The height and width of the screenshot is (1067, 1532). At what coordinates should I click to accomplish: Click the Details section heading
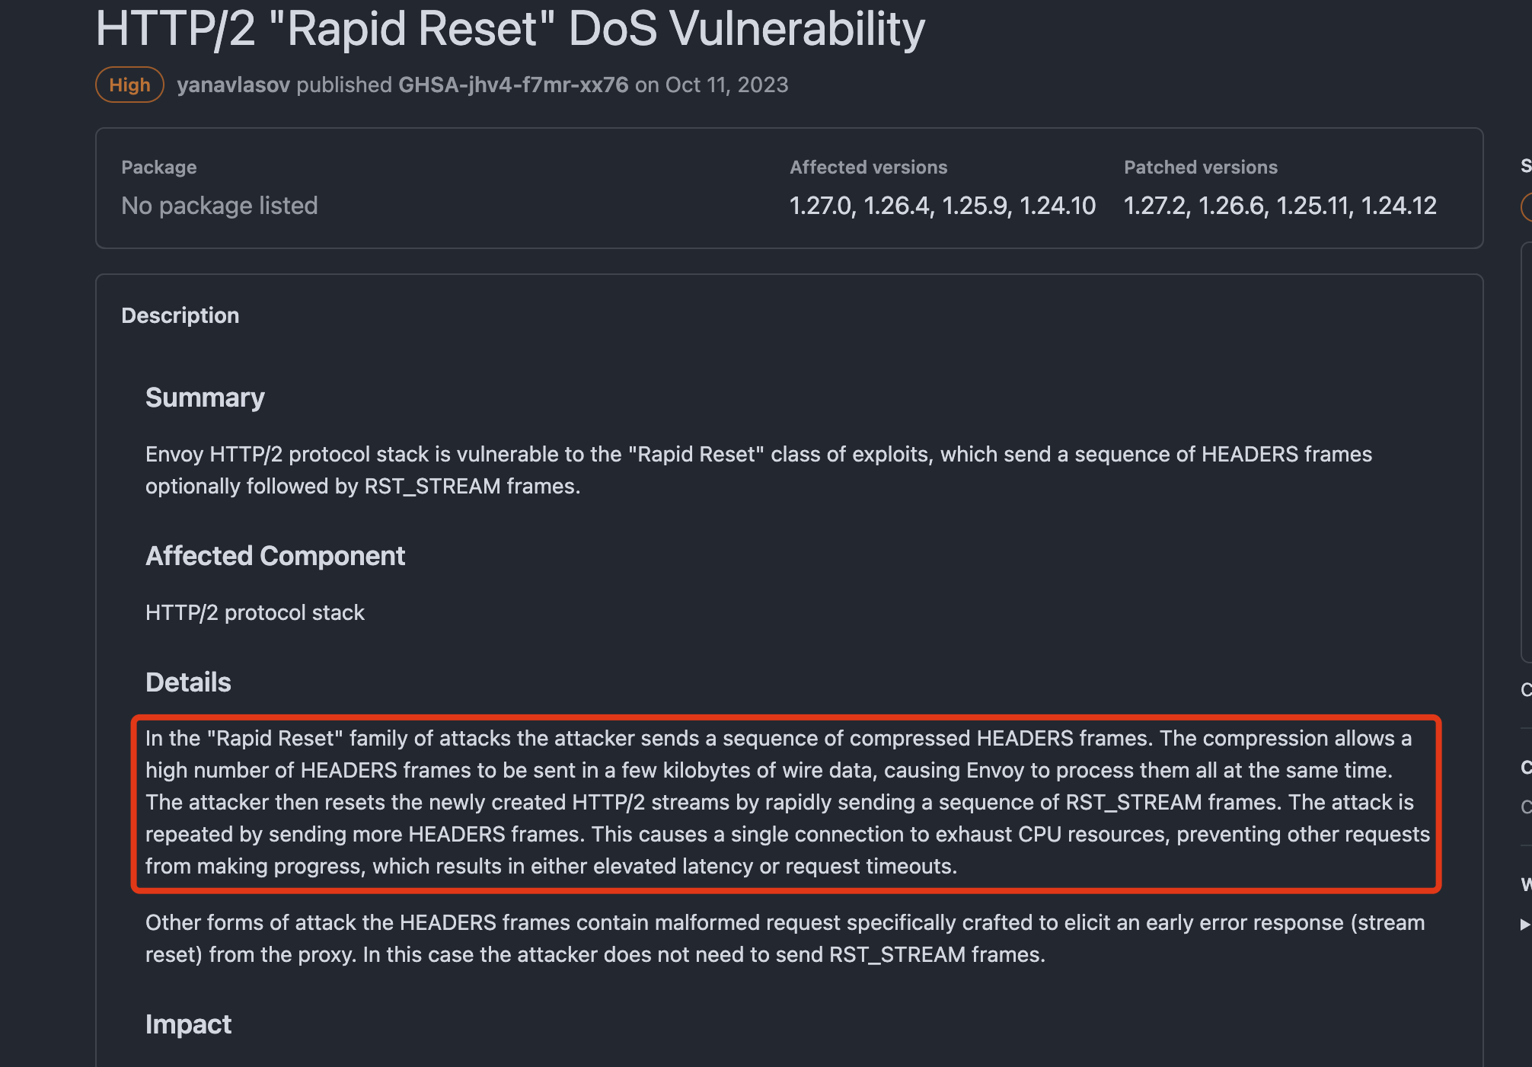[188, 682]
